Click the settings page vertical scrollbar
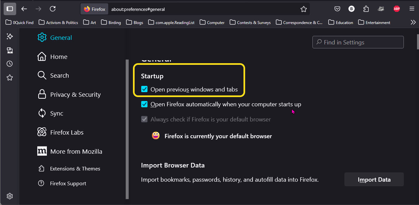The width and height of the screenshot is (419, 205). tap(417, 41)
